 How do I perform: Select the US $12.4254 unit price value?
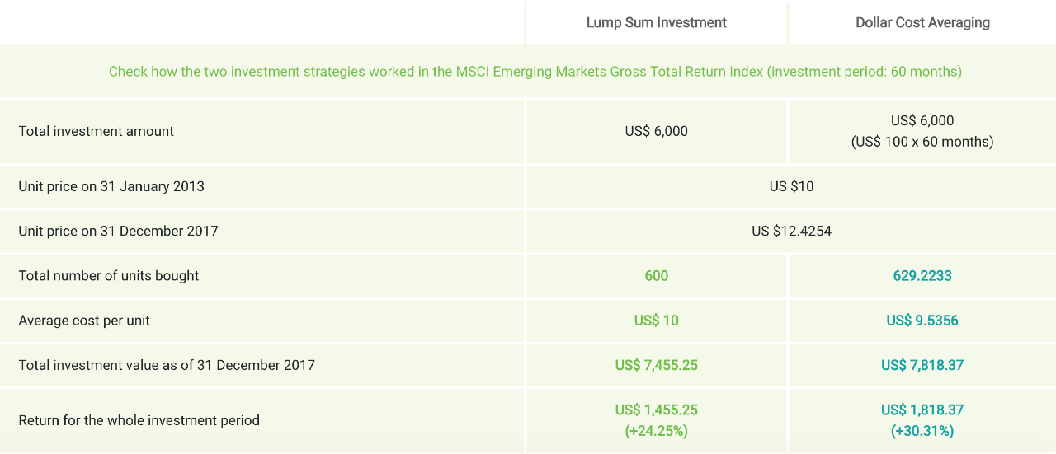click(x=791, y=231)
